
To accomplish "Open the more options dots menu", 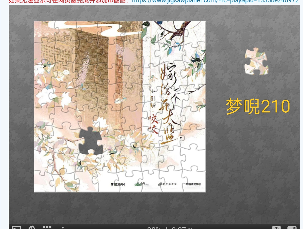I will pyautogui.click(x=63, y=227).
